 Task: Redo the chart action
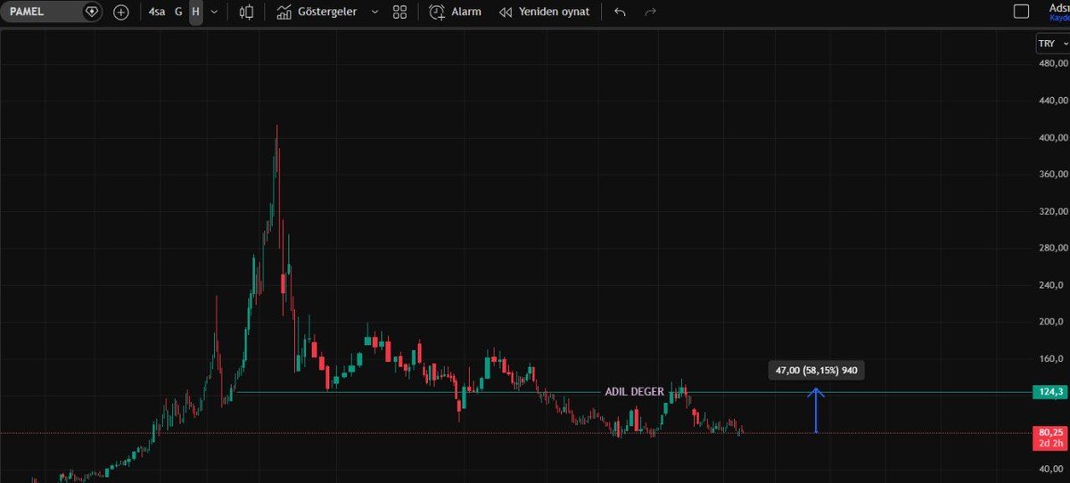[x=651, y=12]
